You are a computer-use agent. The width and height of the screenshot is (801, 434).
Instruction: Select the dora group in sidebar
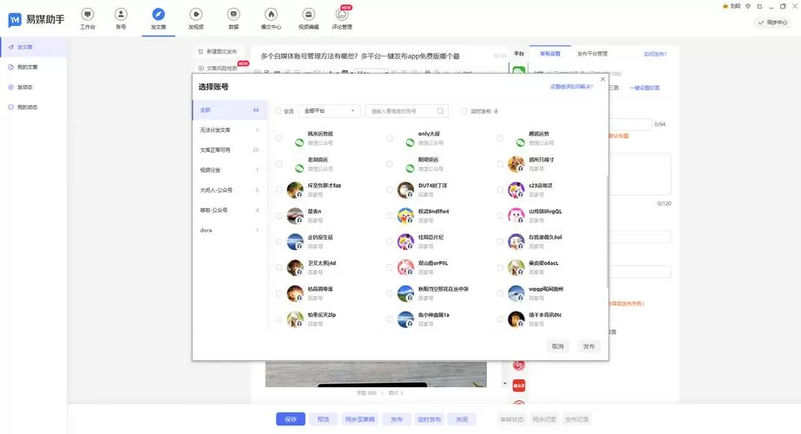[x=229, y=230]
